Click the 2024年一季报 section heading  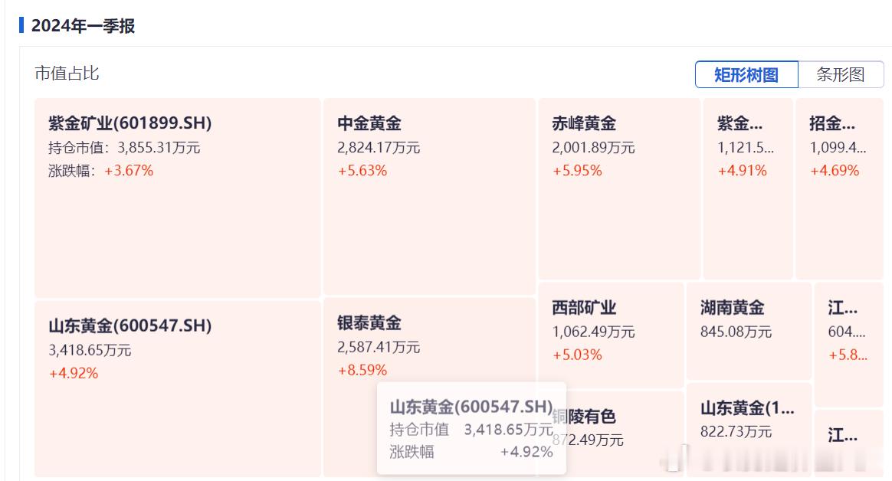coord(83,26)
